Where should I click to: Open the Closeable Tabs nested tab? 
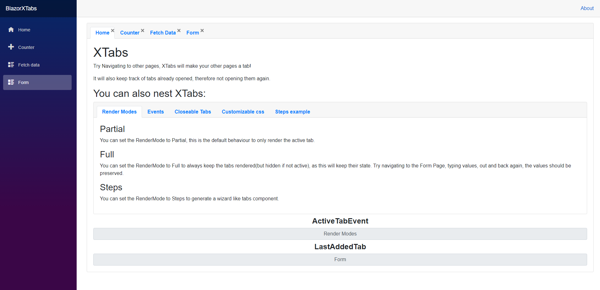tap(193, 112)
